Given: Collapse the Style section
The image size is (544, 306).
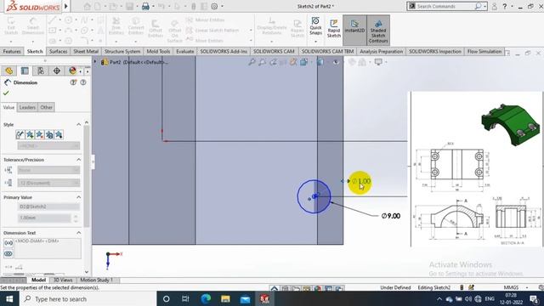Looking at the screenshot, I should [x=79, y=125].
